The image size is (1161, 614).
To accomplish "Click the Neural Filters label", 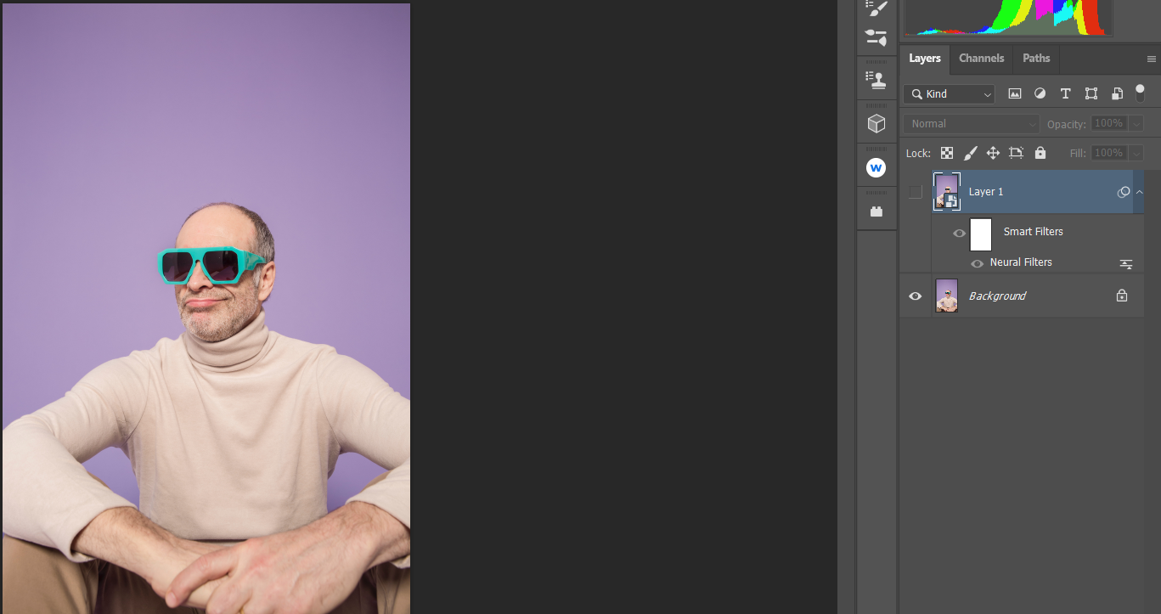I will pyautogui.click(x=1021, y=262).
